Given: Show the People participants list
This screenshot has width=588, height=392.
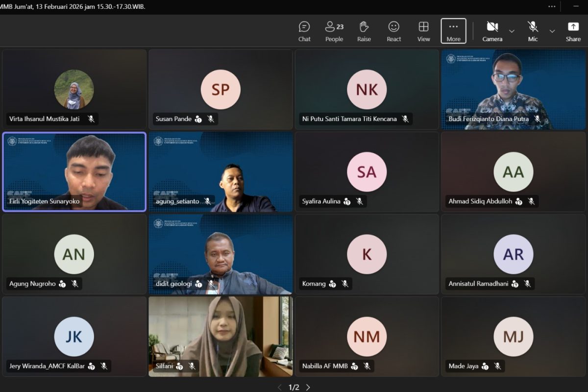Looking at the screenshot, I should tap(334, 31).
